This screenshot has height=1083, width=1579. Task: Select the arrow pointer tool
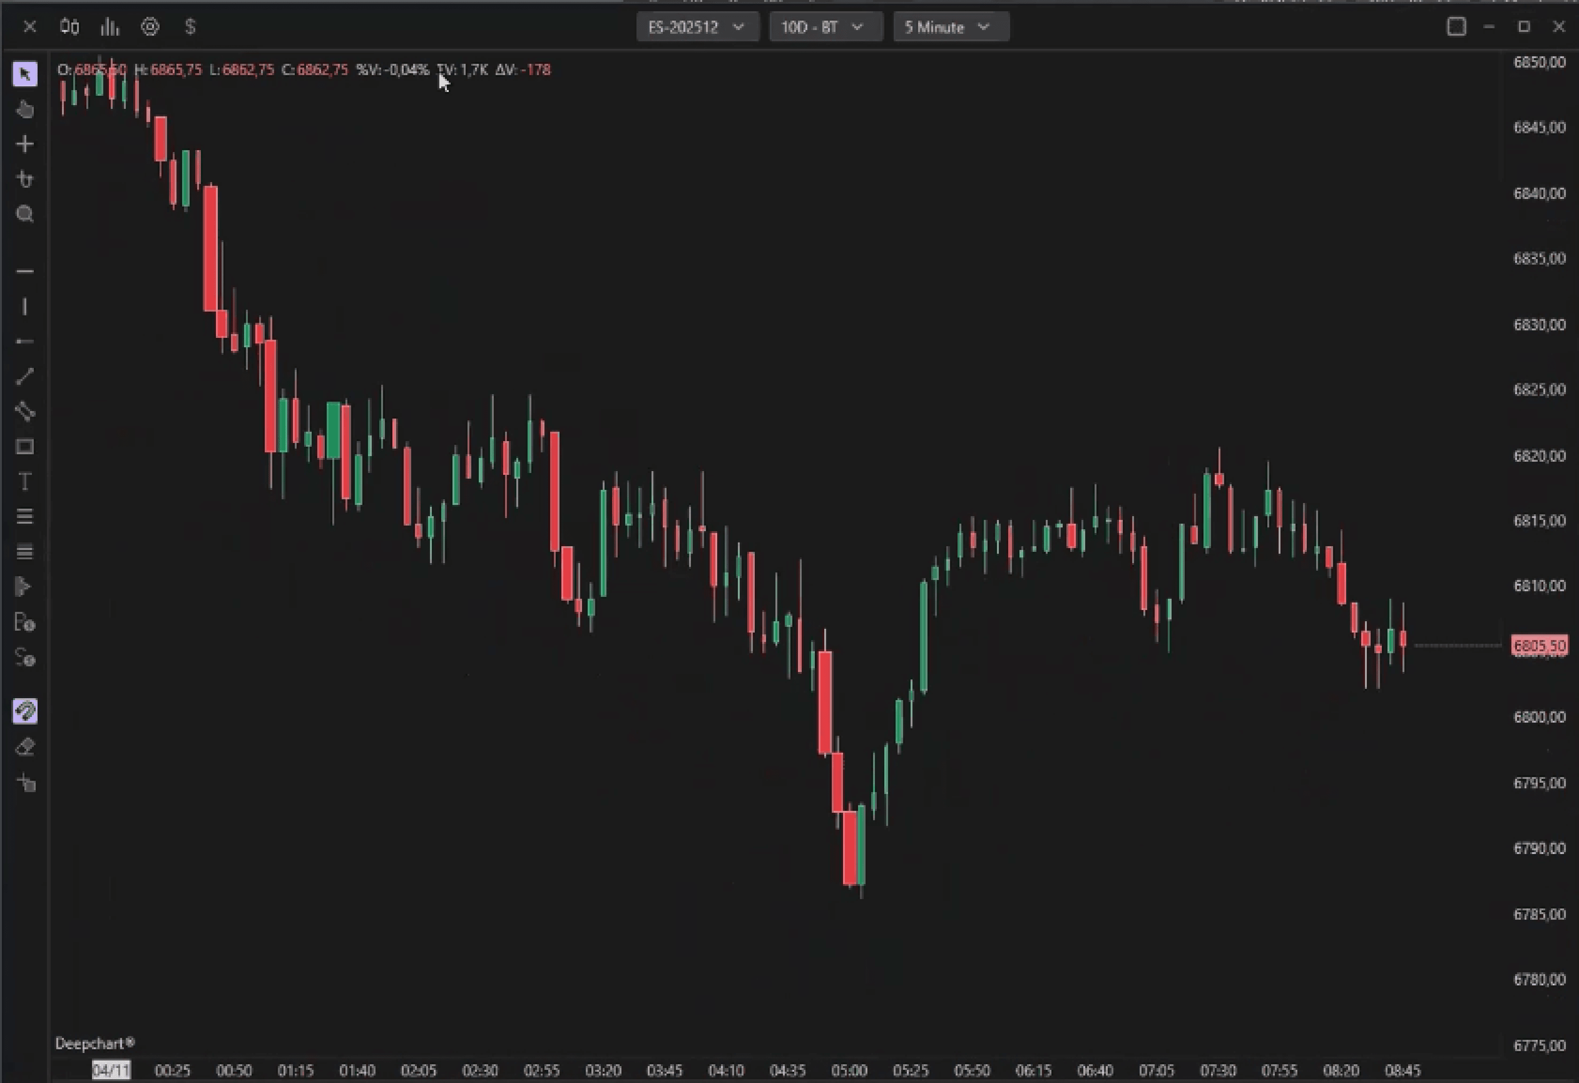coord(25,74)
